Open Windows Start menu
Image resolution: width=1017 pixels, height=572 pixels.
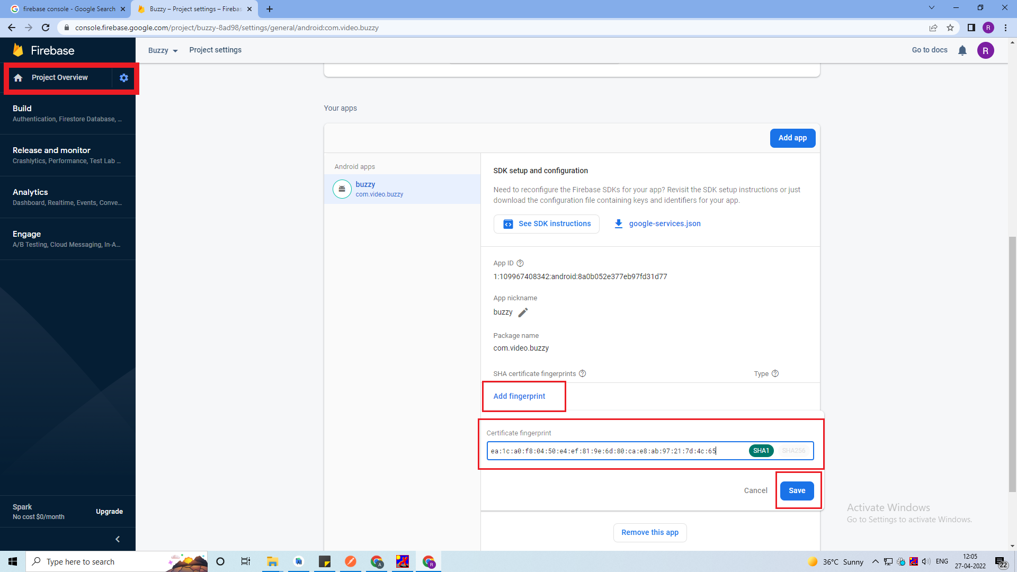[x=13, y=561]
